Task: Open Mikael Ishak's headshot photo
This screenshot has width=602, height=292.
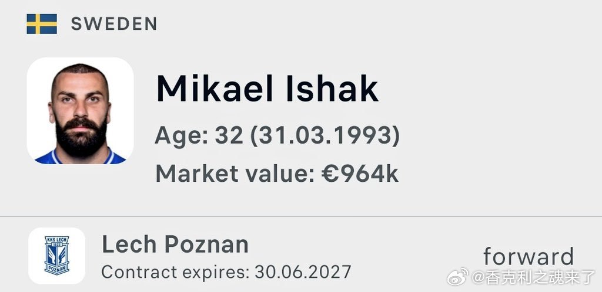Action: (80, 111)
